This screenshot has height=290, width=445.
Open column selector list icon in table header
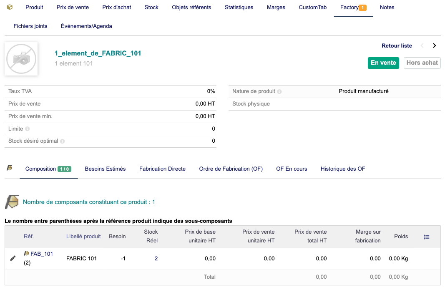tap(426, 237)
